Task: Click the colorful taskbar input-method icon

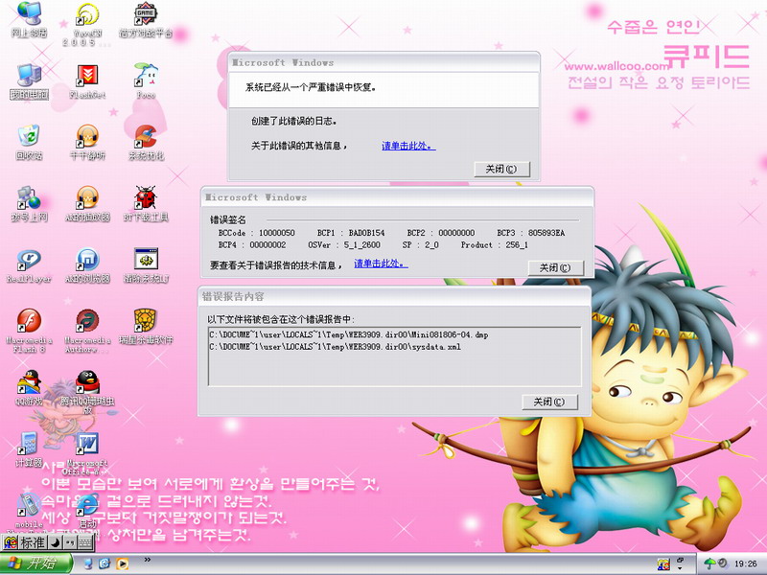Action: (663, 563)
